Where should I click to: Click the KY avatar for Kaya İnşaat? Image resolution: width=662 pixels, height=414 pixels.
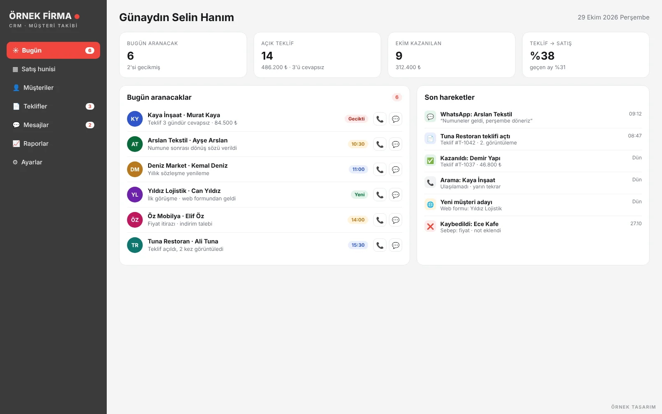[135, 119]
